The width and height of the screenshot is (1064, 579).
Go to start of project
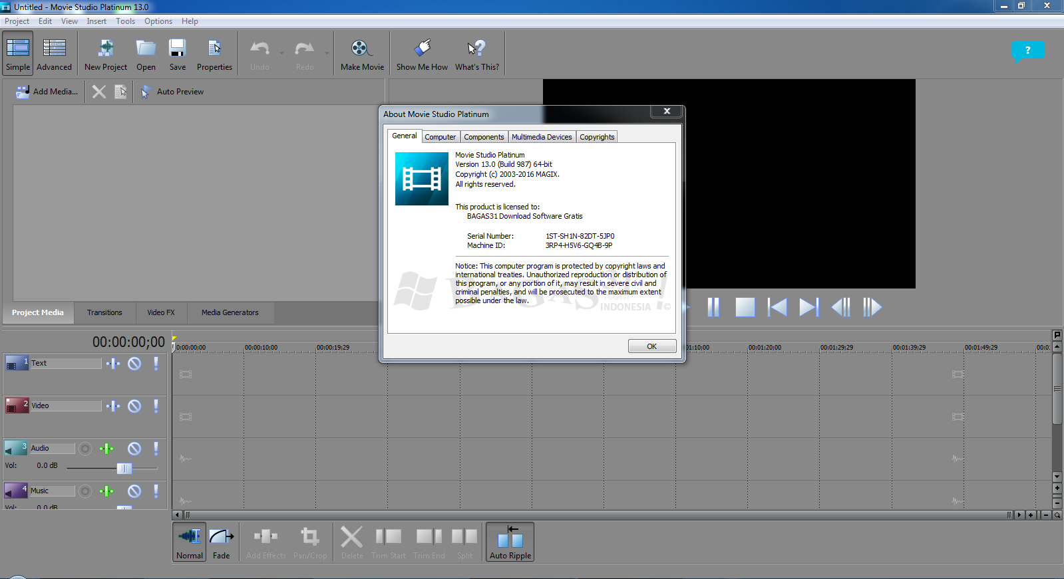tap(777, 307)
